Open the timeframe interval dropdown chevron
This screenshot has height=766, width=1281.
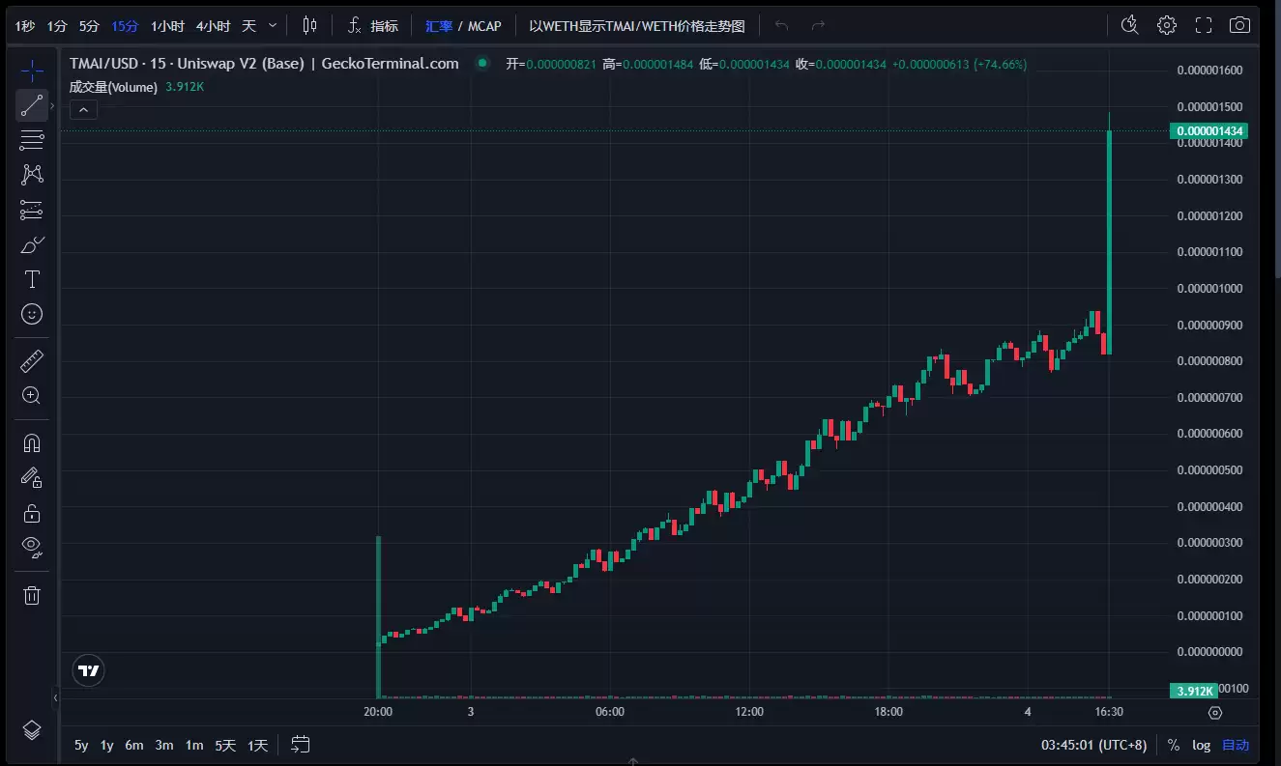[273, 26]
